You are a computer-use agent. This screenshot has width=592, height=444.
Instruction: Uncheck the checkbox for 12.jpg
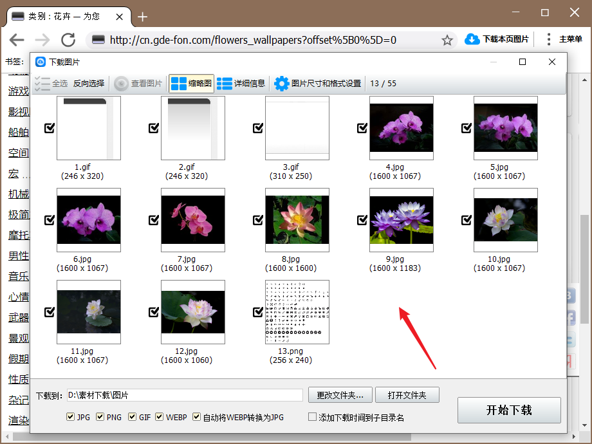154,312
